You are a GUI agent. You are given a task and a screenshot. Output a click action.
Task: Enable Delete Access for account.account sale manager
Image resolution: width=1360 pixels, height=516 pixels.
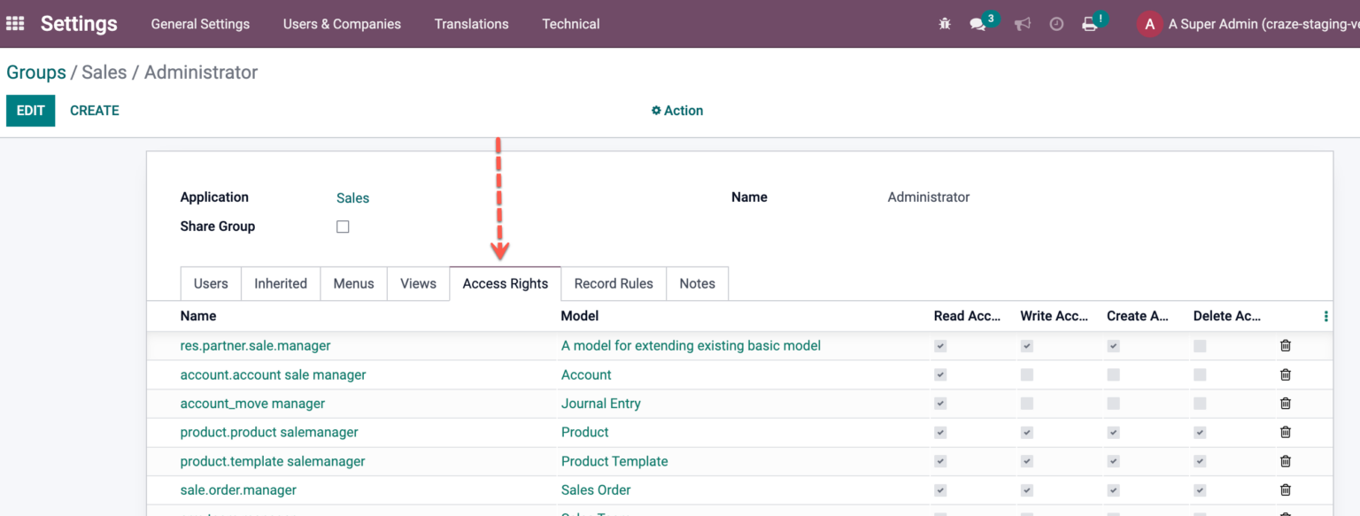point(1200,374)
